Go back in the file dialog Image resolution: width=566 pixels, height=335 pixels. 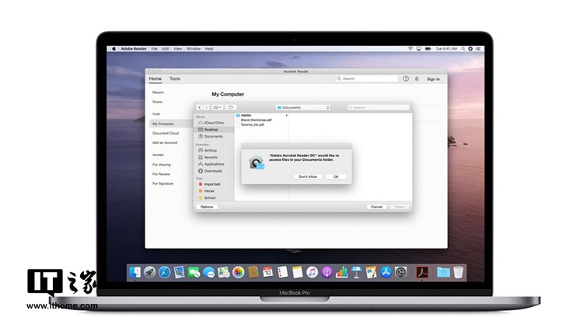pyautogui.click(x=199, y=107)
